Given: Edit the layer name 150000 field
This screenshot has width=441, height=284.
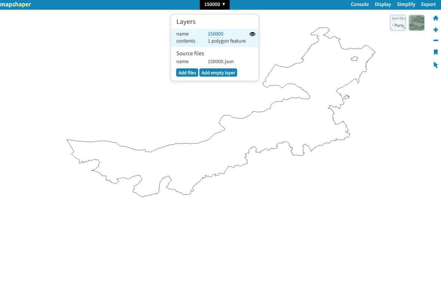Looking at the screenshot, I should click(215, 34).
